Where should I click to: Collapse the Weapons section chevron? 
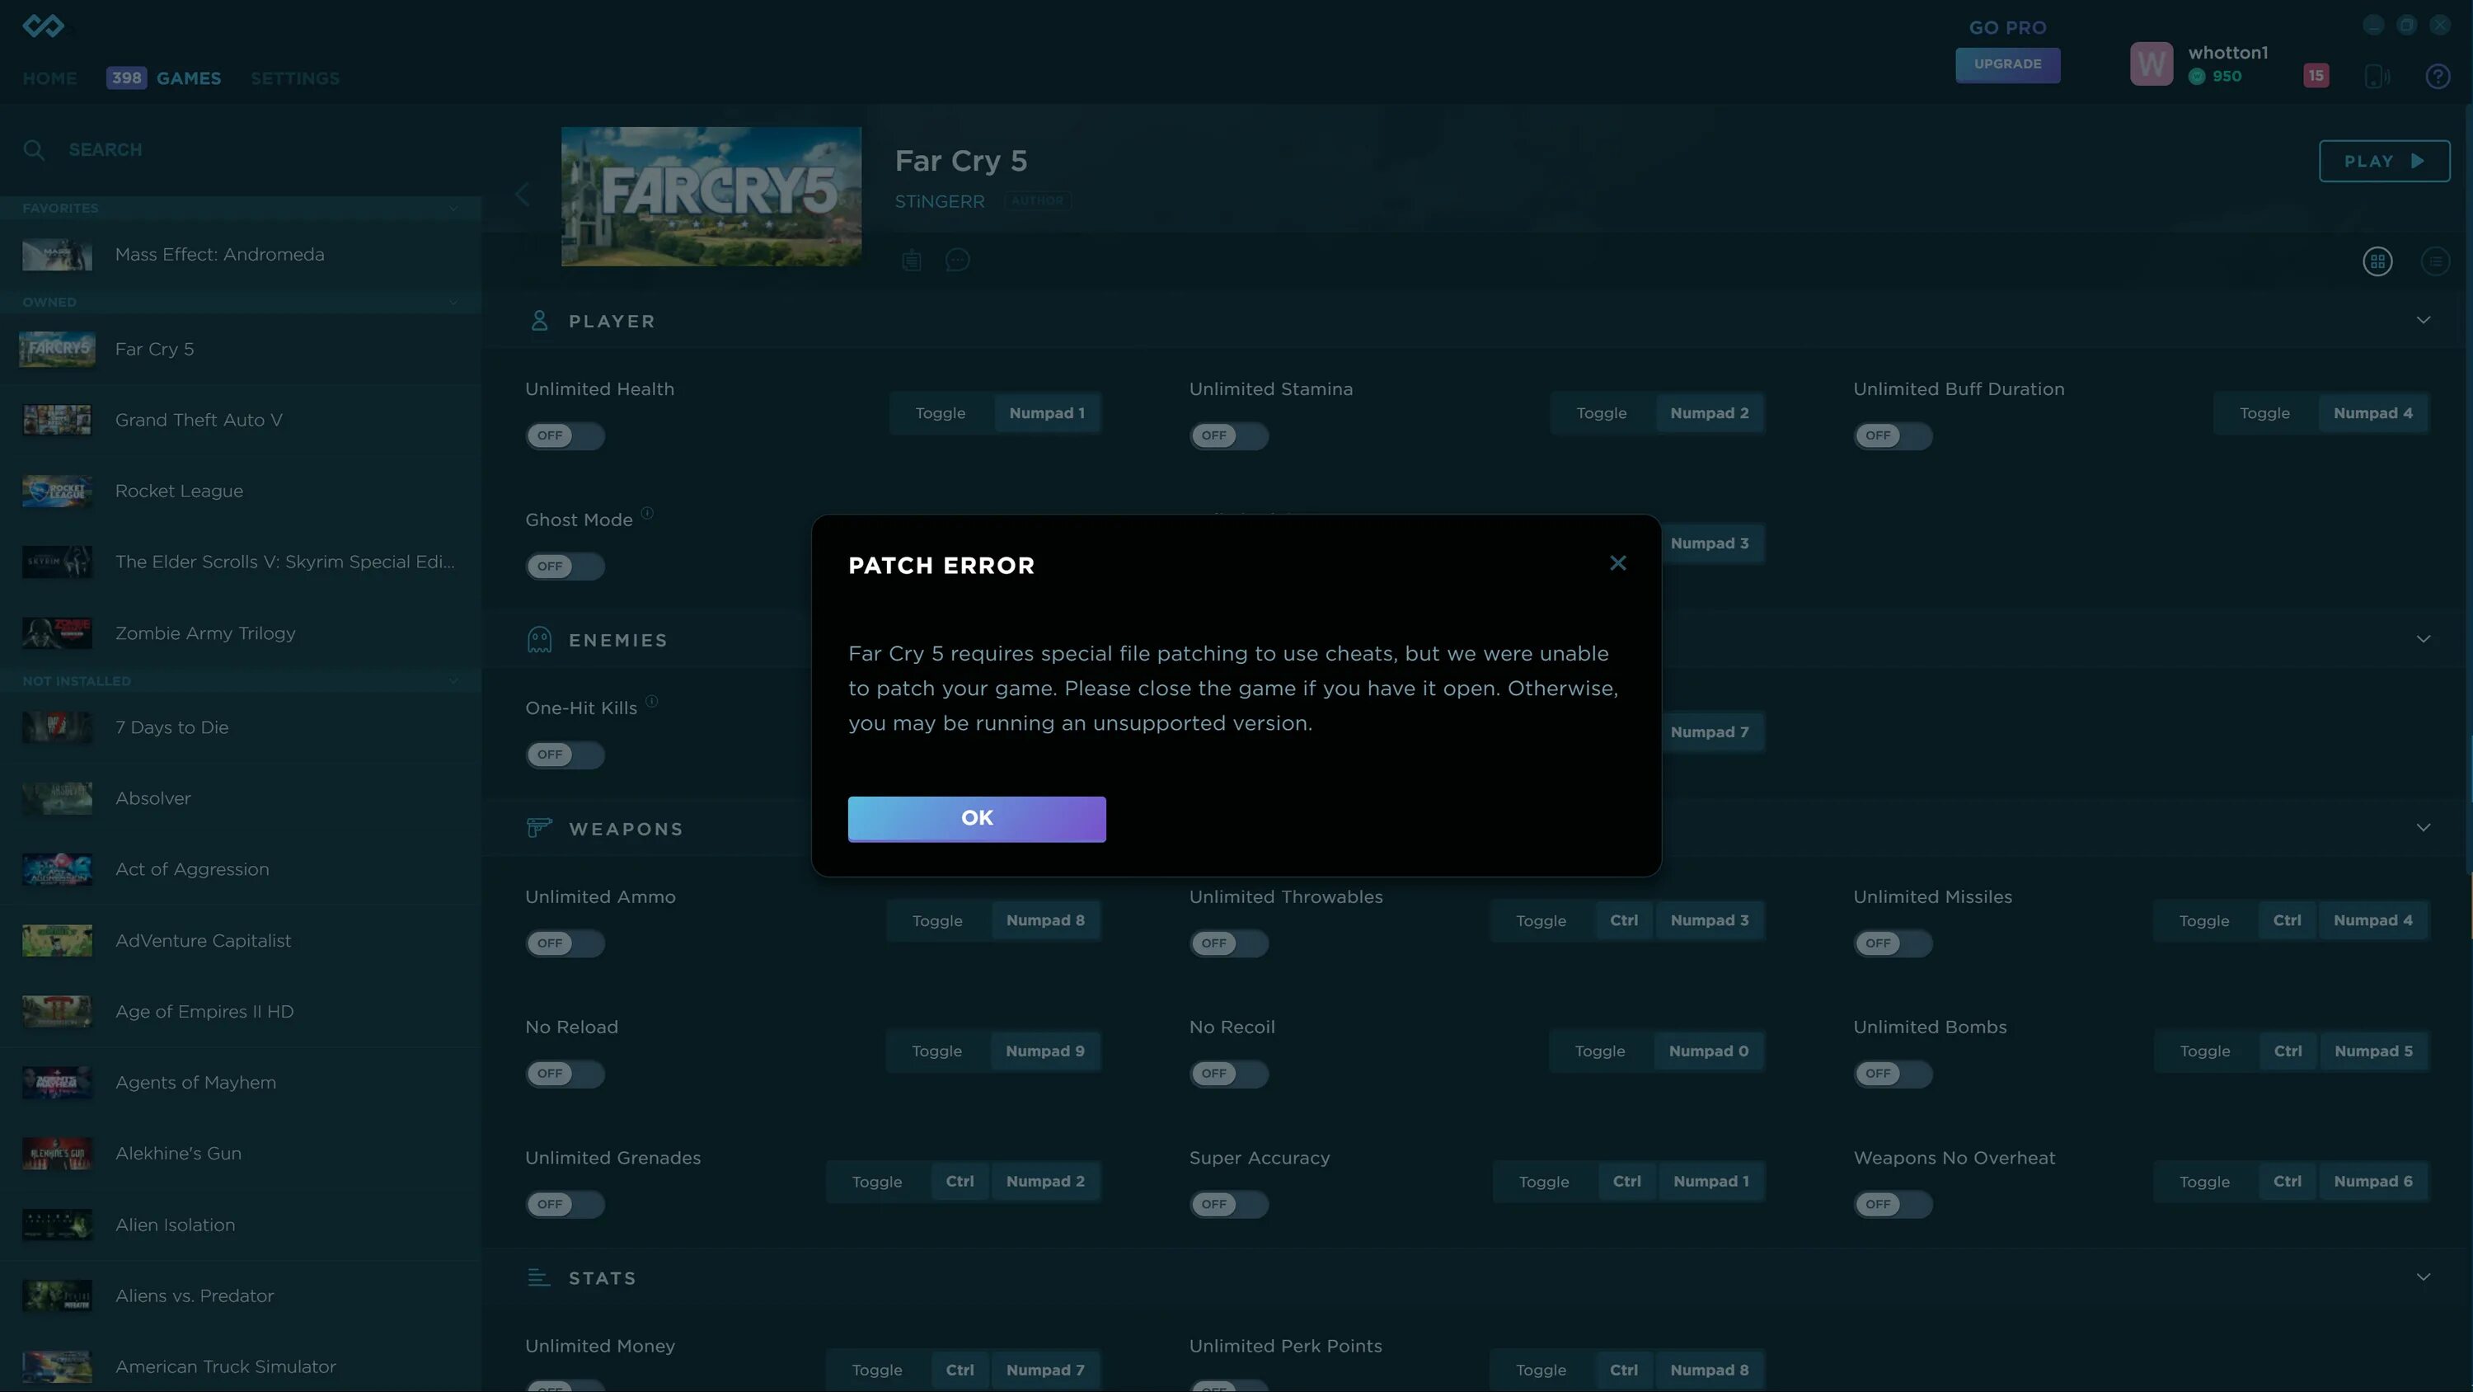(x=2423, y=827)
